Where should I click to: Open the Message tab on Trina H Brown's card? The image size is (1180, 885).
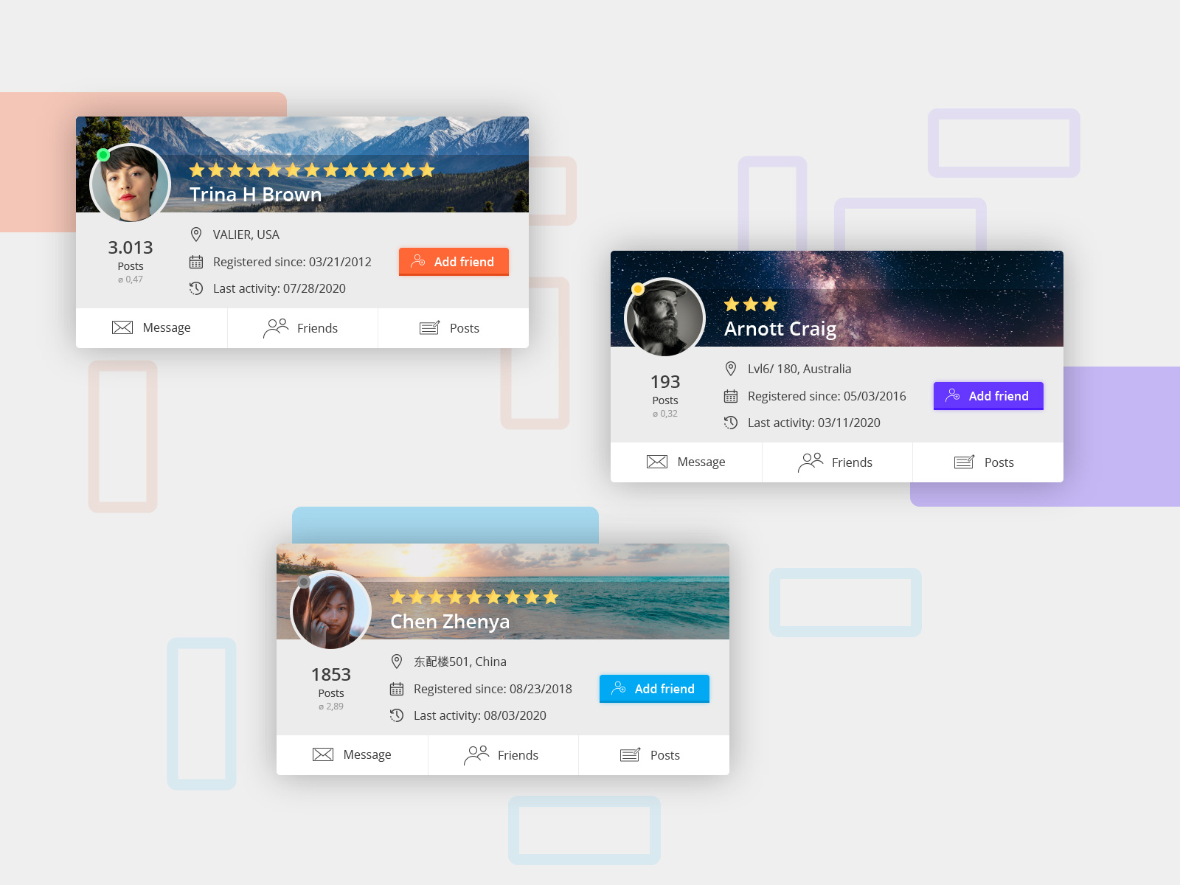(152, 328)
